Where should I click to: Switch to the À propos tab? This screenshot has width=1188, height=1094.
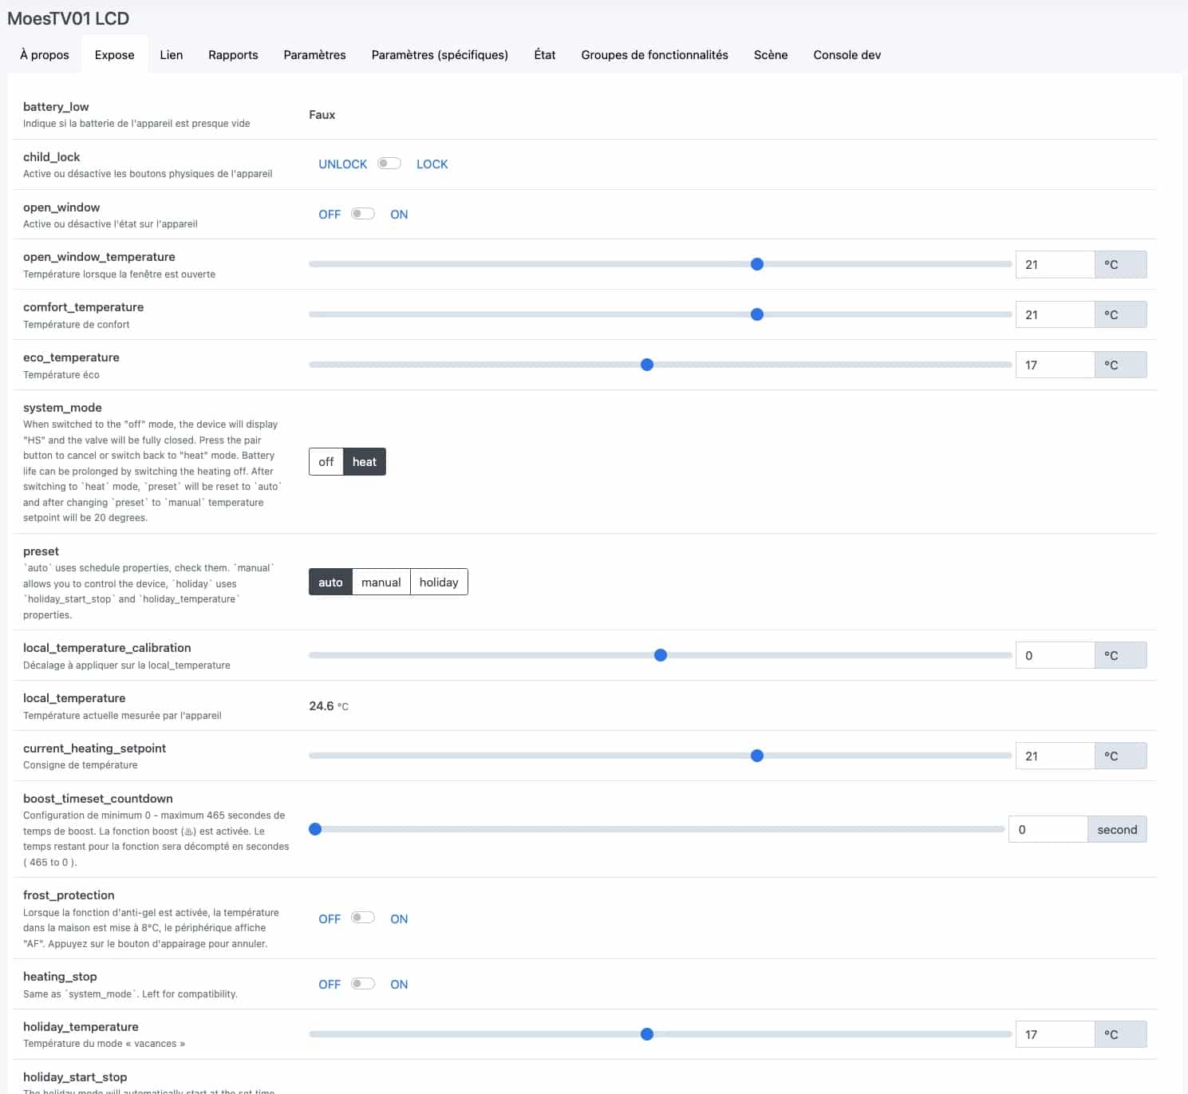point(45,54)
